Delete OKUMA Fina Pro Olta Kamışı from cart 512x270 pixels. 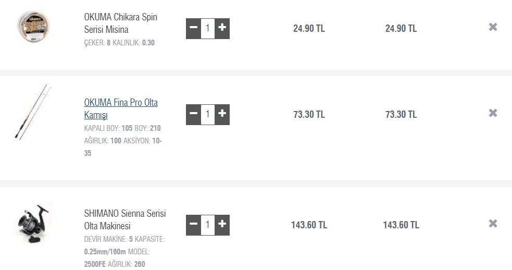[493, 113]
